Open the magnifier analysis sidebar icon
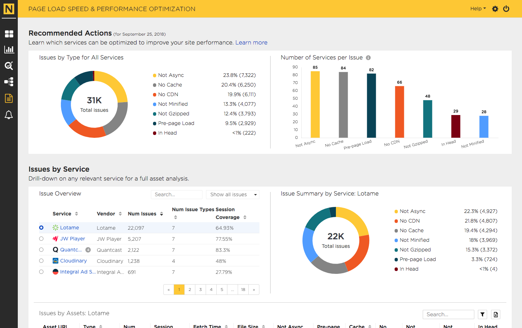The image size is (522, 328). point(9,66)
